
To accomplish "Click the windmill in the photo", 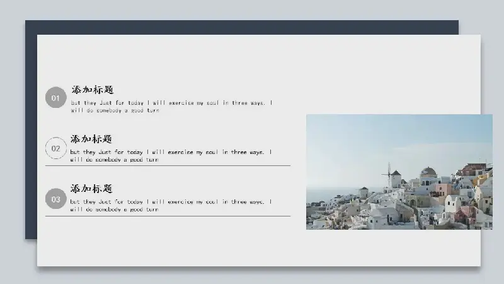I will 389,174.
